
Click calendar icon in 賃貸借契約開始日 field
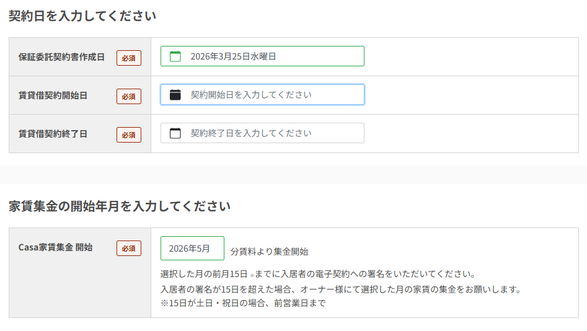pos(175,95)
